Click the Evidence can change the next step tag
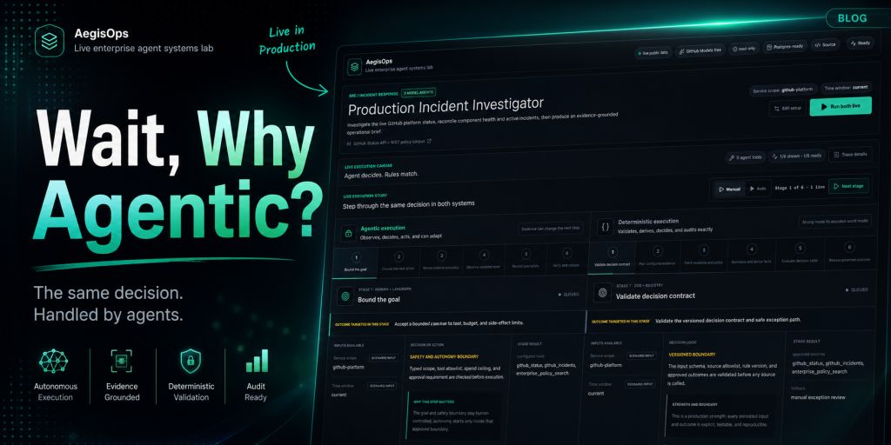Image resolution: width=891 pixels, height=445 pixels. click(x=550, y=229)
